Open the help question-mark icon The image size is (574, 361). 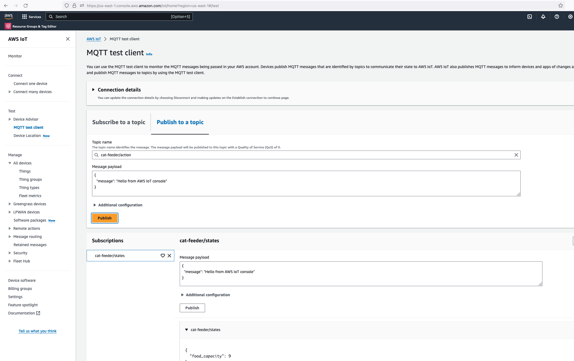coord(557,17)
